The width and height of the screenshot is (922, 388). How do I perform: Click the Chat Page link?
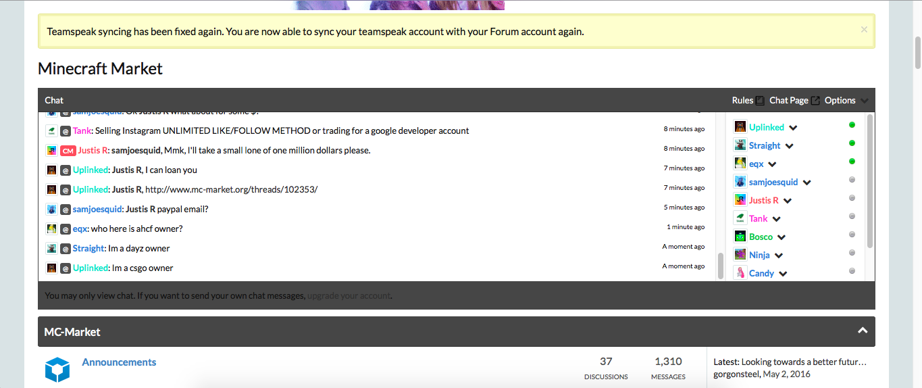[x=789, y=100]
